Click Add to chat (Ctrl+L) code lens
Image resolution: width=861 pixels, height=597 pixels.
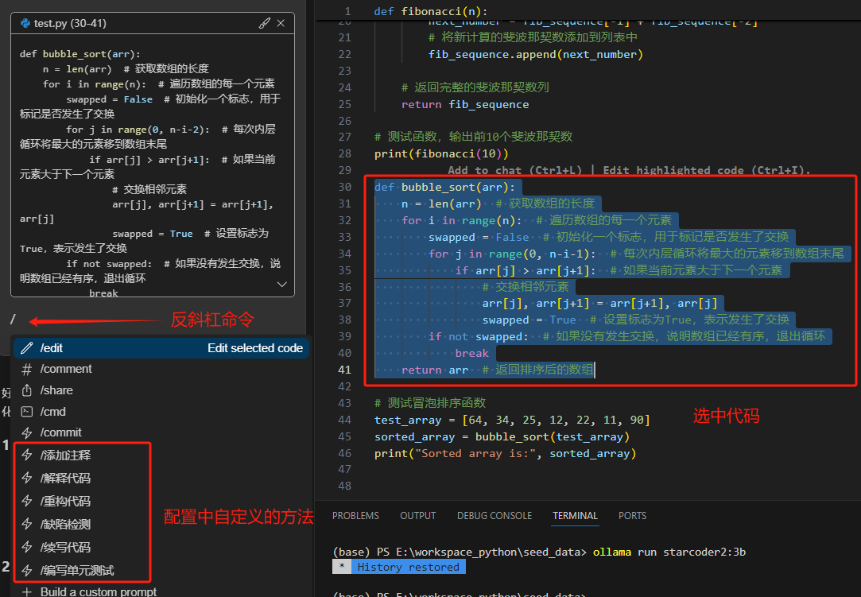coord(514,170)
